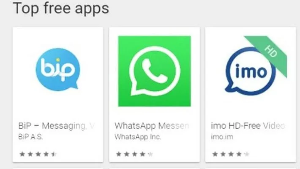This screenshot has width=300, height=169.
Task: Open developer imo.im link
Action: coord(222,137)
